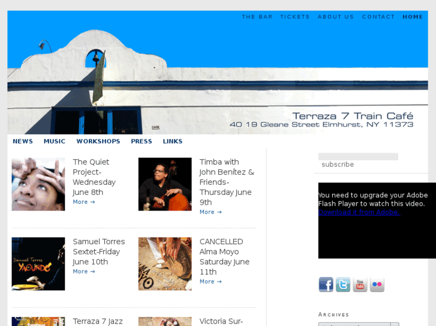
Task: Click More link under Timba with John Benítez
Action: click(211, 212)
